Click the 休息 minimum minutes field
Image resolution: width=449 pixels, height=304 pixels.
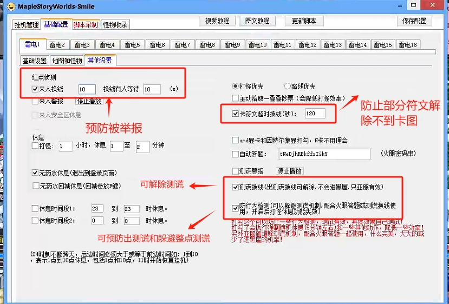(x=116, y=146)
